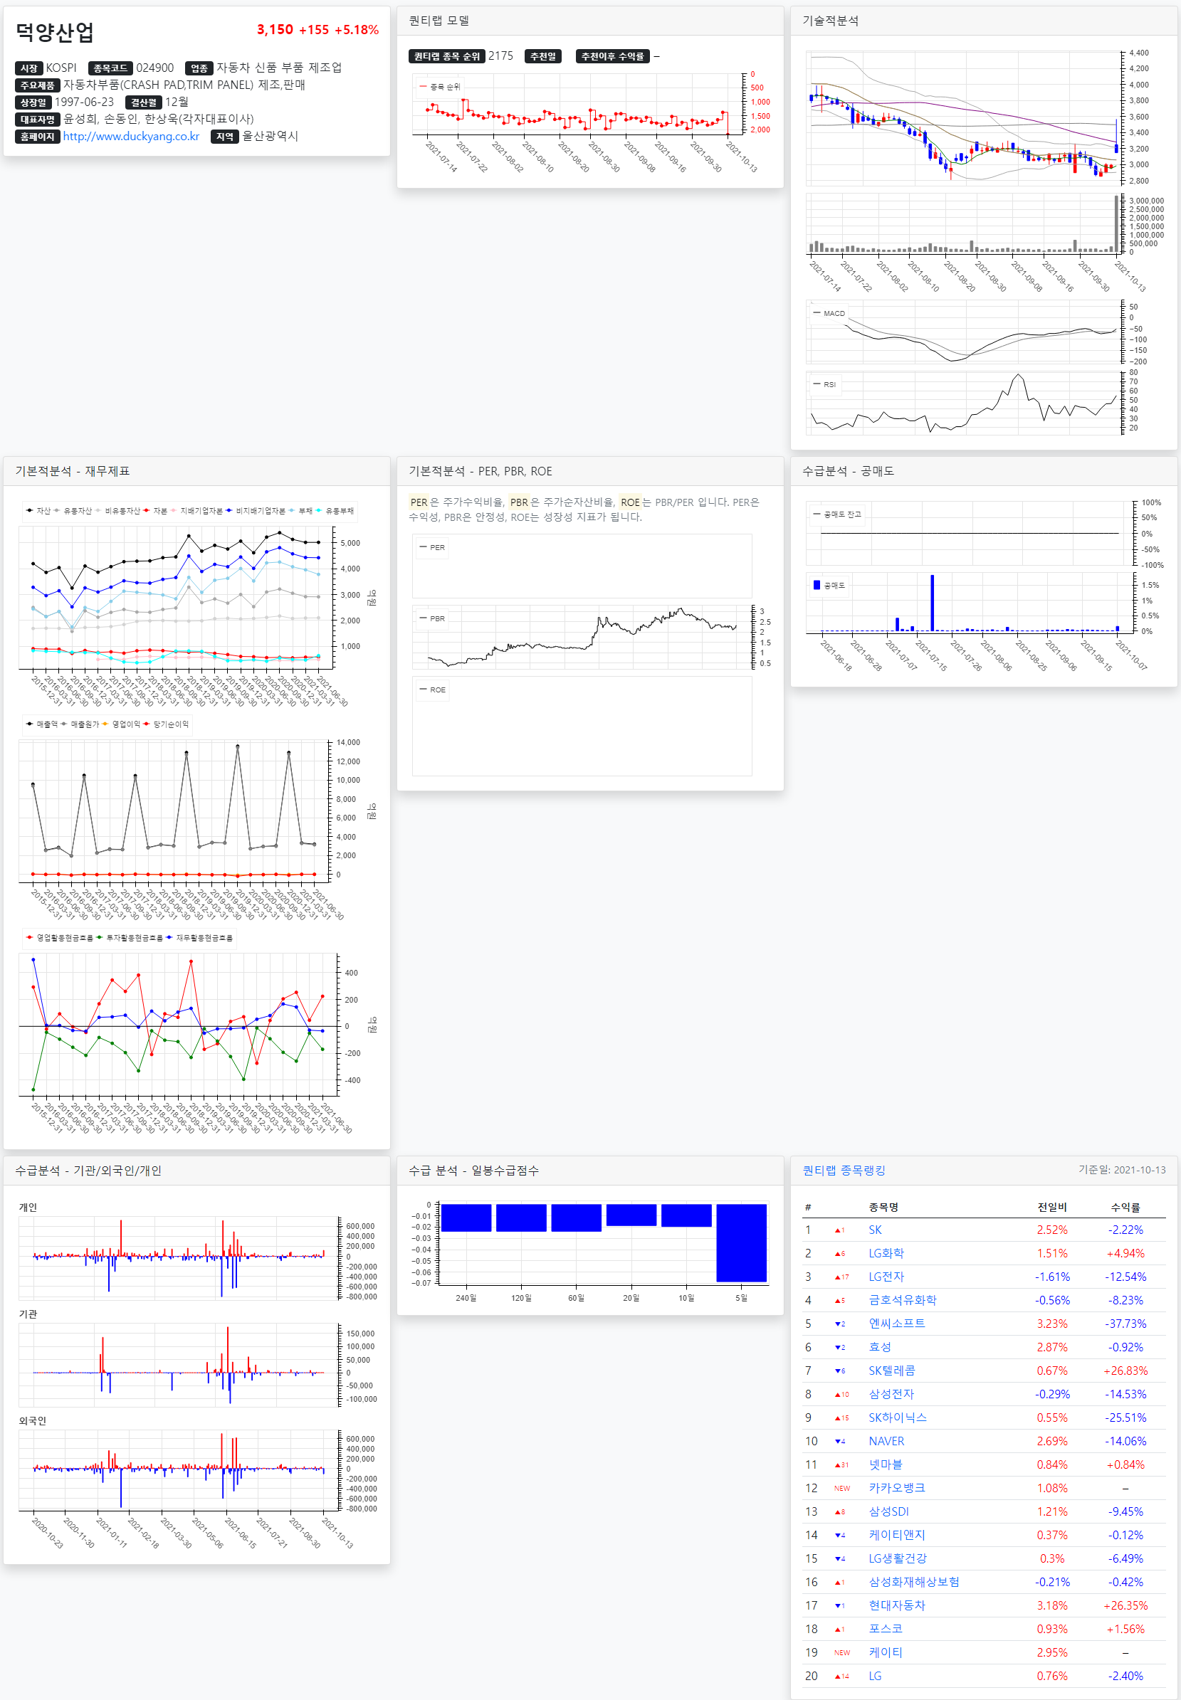Click the blue 공매도 legend swatch
1181x1700 pixels.
tap(817, 584)
